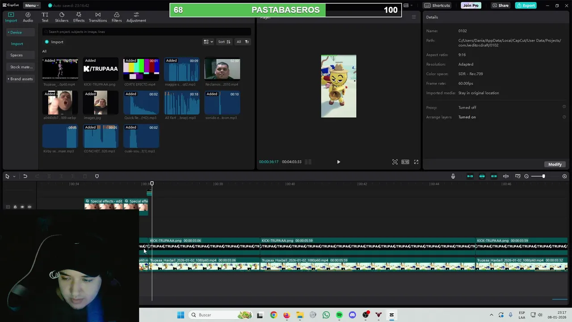The height and width of the screenshot is (322, 572).
Task: Zoom out the timeline with minus icon
Action: [526, 176]
